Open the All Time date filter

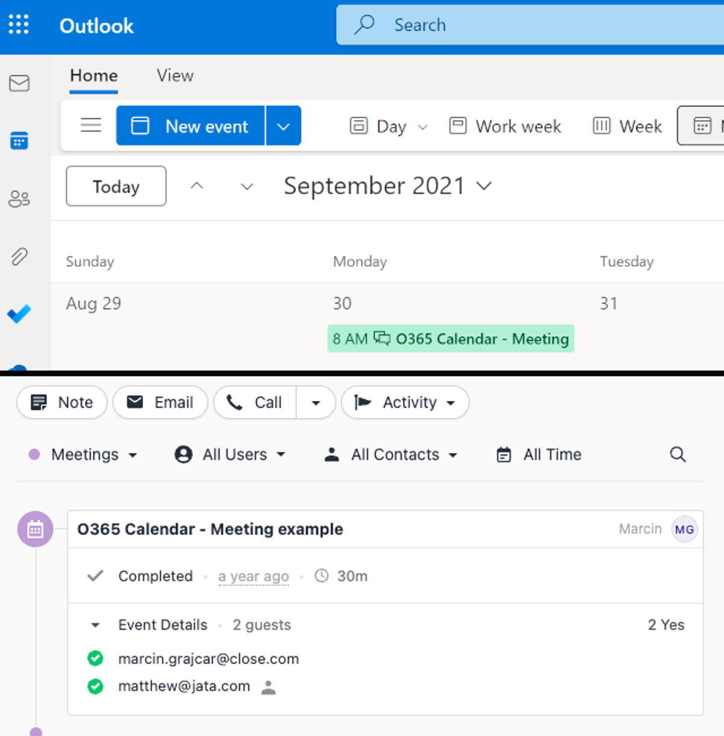pyautogui.click(x=539, y=455)
